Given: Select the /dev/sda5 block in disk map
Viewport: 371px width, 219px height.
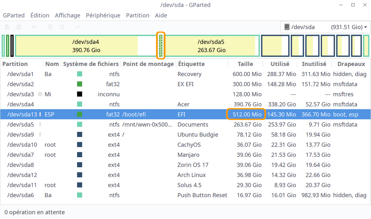Looking at the screenshot, I should click(211, 46).
